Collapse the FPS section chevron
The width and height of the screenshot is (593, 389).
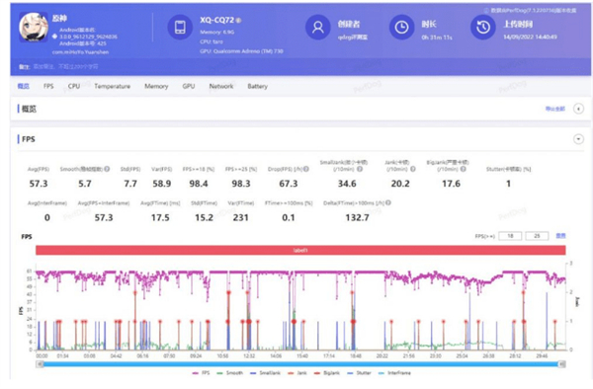(578, 139)
